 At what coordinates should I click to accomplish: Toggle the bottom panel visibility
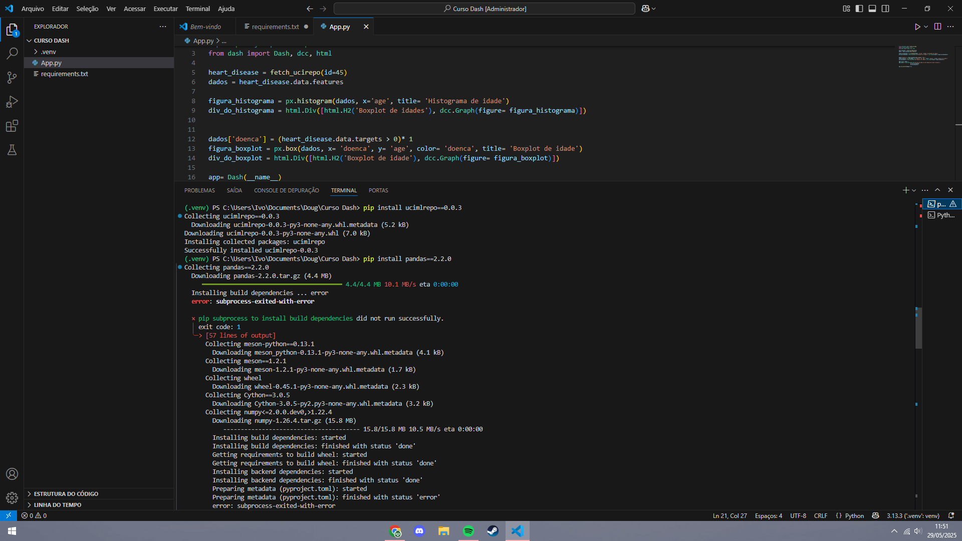(x=872, y=9)
